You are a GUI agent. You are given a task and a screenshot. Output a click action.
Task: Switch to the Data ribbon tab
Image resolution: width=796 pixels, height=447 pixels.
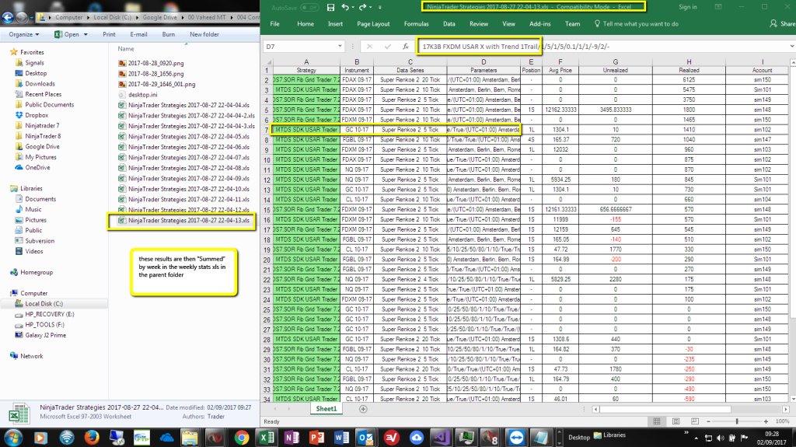coord(449,24)
